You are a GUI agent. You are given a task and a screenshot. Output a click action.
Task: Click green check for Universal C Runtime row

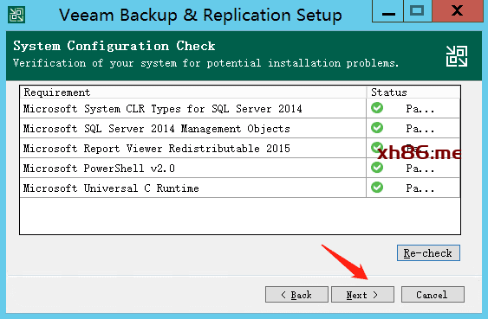(377, 188)
